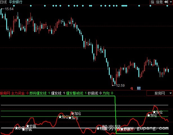Click the 指 indicator button

(x=152, y=2)
